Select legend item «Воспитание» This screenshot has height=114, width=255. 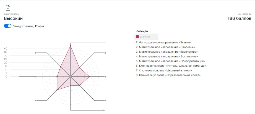[167, 57]
